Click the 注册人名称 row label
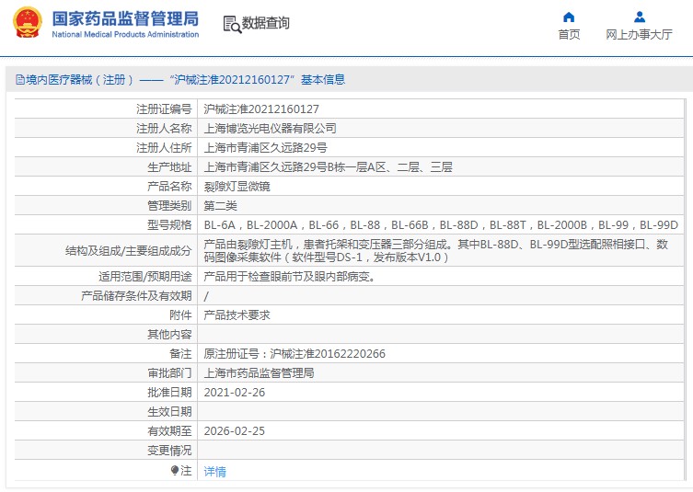Screen dimensions: 693x492 point(164,129)
